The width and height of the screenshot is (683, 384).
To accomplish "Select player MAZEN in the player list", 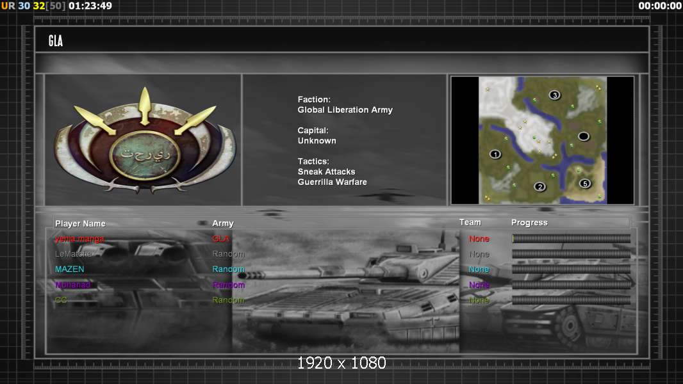I will pos(69,269).
